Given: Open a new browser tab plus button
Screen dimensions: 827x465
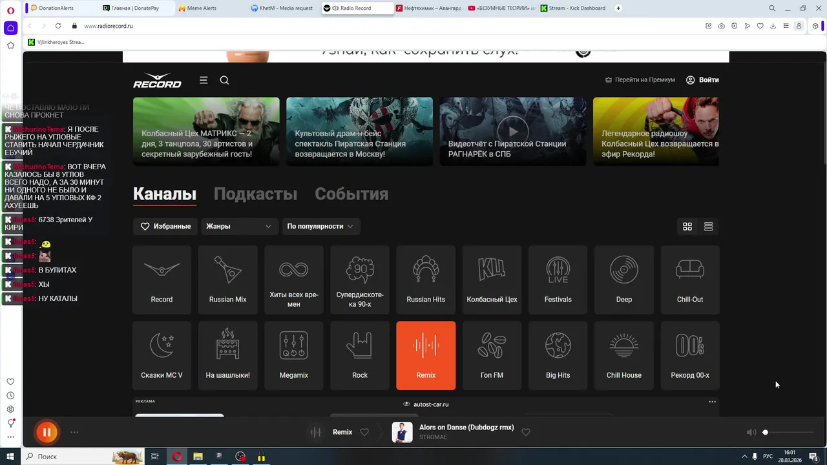Looking at the screenshot, I should coord(618,8).
